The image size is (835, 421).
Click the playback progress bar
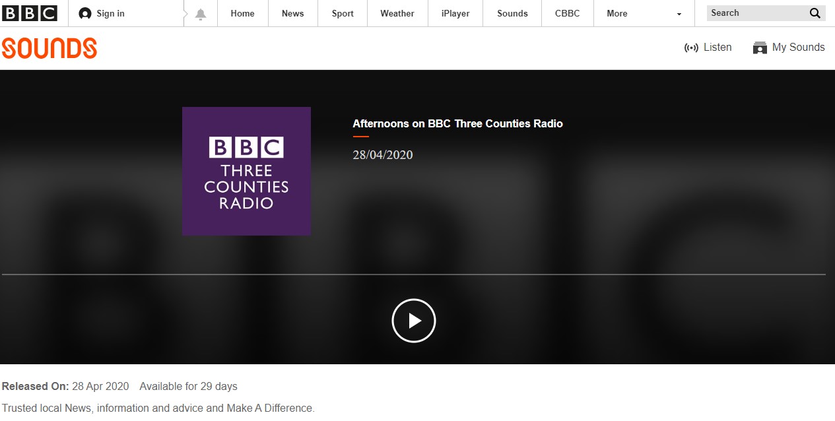[x=414, y=274]
